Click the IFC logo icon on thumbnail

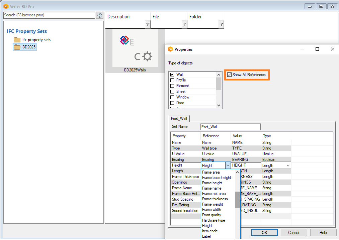click(x=124, y=40)
